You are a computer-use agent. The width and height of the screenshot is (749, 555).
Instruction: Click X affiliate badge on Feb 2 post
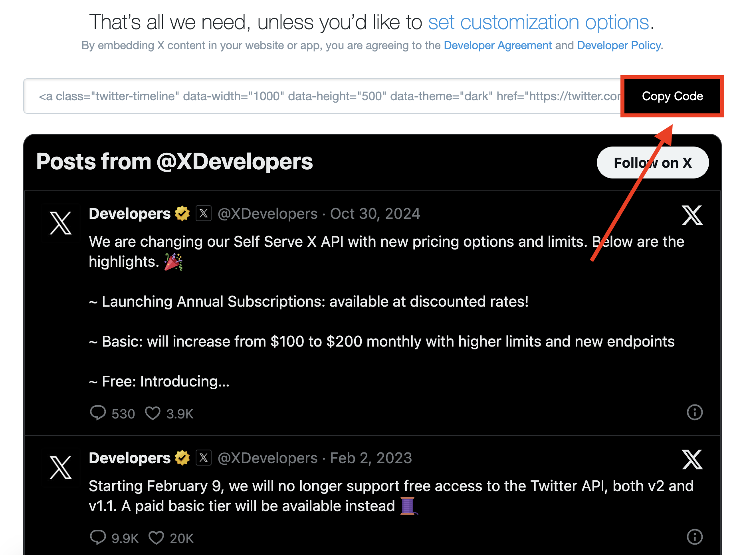[x=204, y=458]
